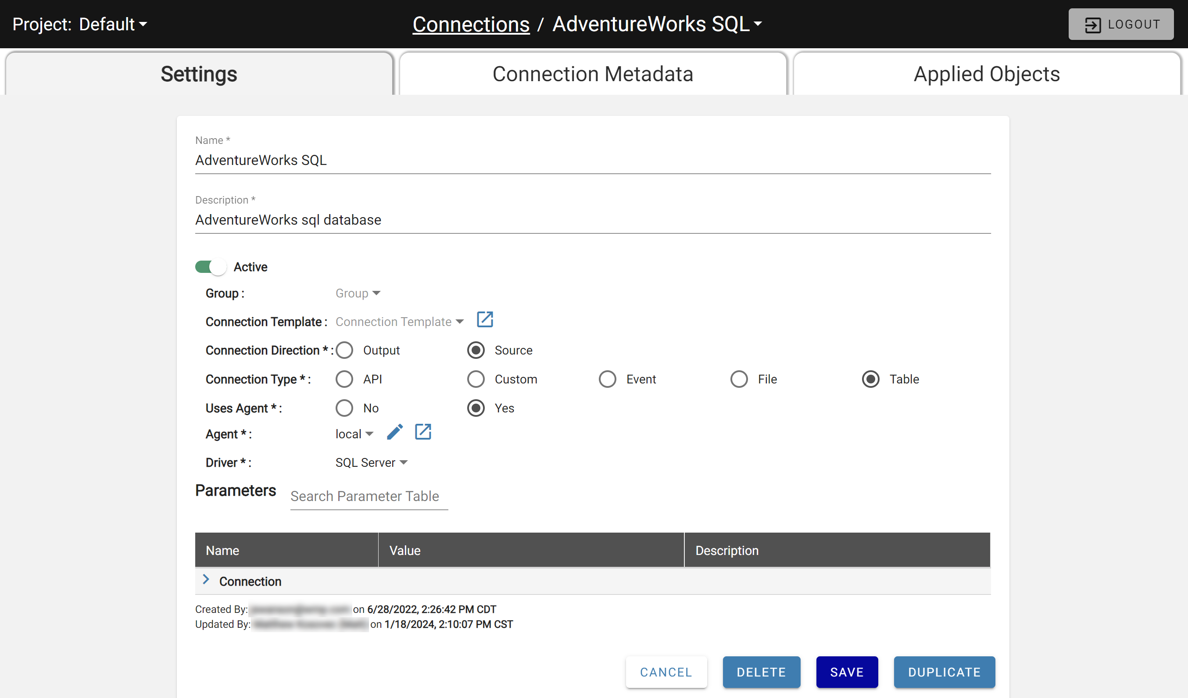Click into the Name input field

point(593,160)
